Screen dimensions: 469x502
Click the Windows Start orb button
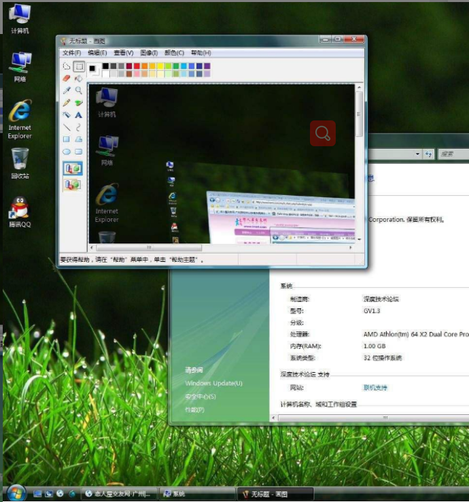(15, 492)
